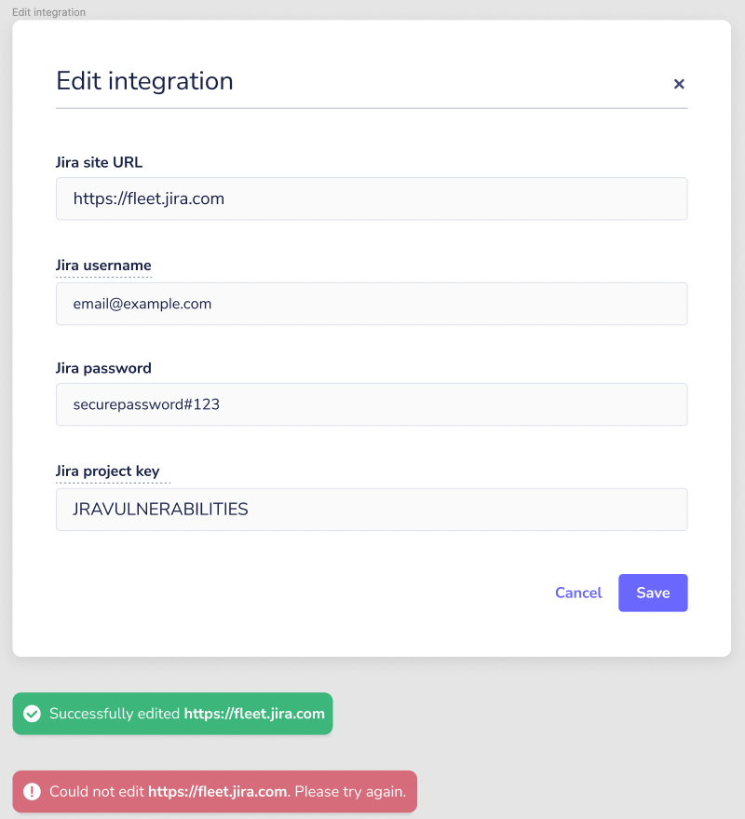Click the Jira username tooltip label
Viewport: 745px width, 819px height.
click(103, 266)
